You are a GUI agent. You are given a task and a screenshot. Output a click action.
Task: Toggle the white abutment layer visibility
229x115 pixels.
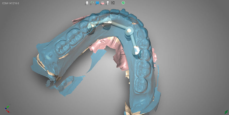(x=87, y=3)
